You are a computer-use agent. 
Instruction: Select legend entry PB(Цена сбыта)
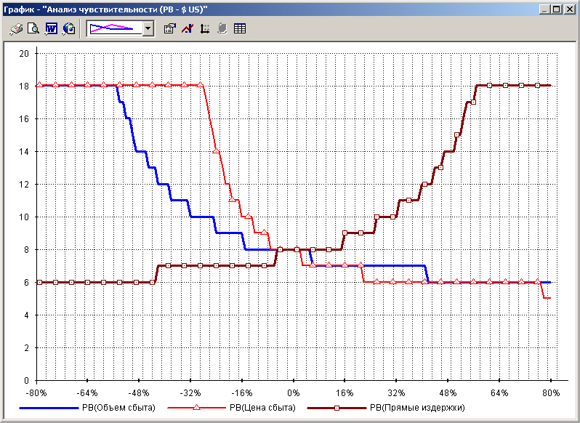[262, 408]
